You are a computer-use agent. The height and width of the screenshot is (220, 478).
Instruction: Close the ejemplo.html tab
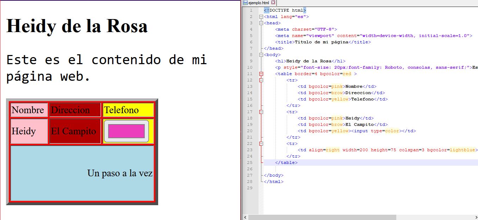pyautogui.click(x=273, y=2)
